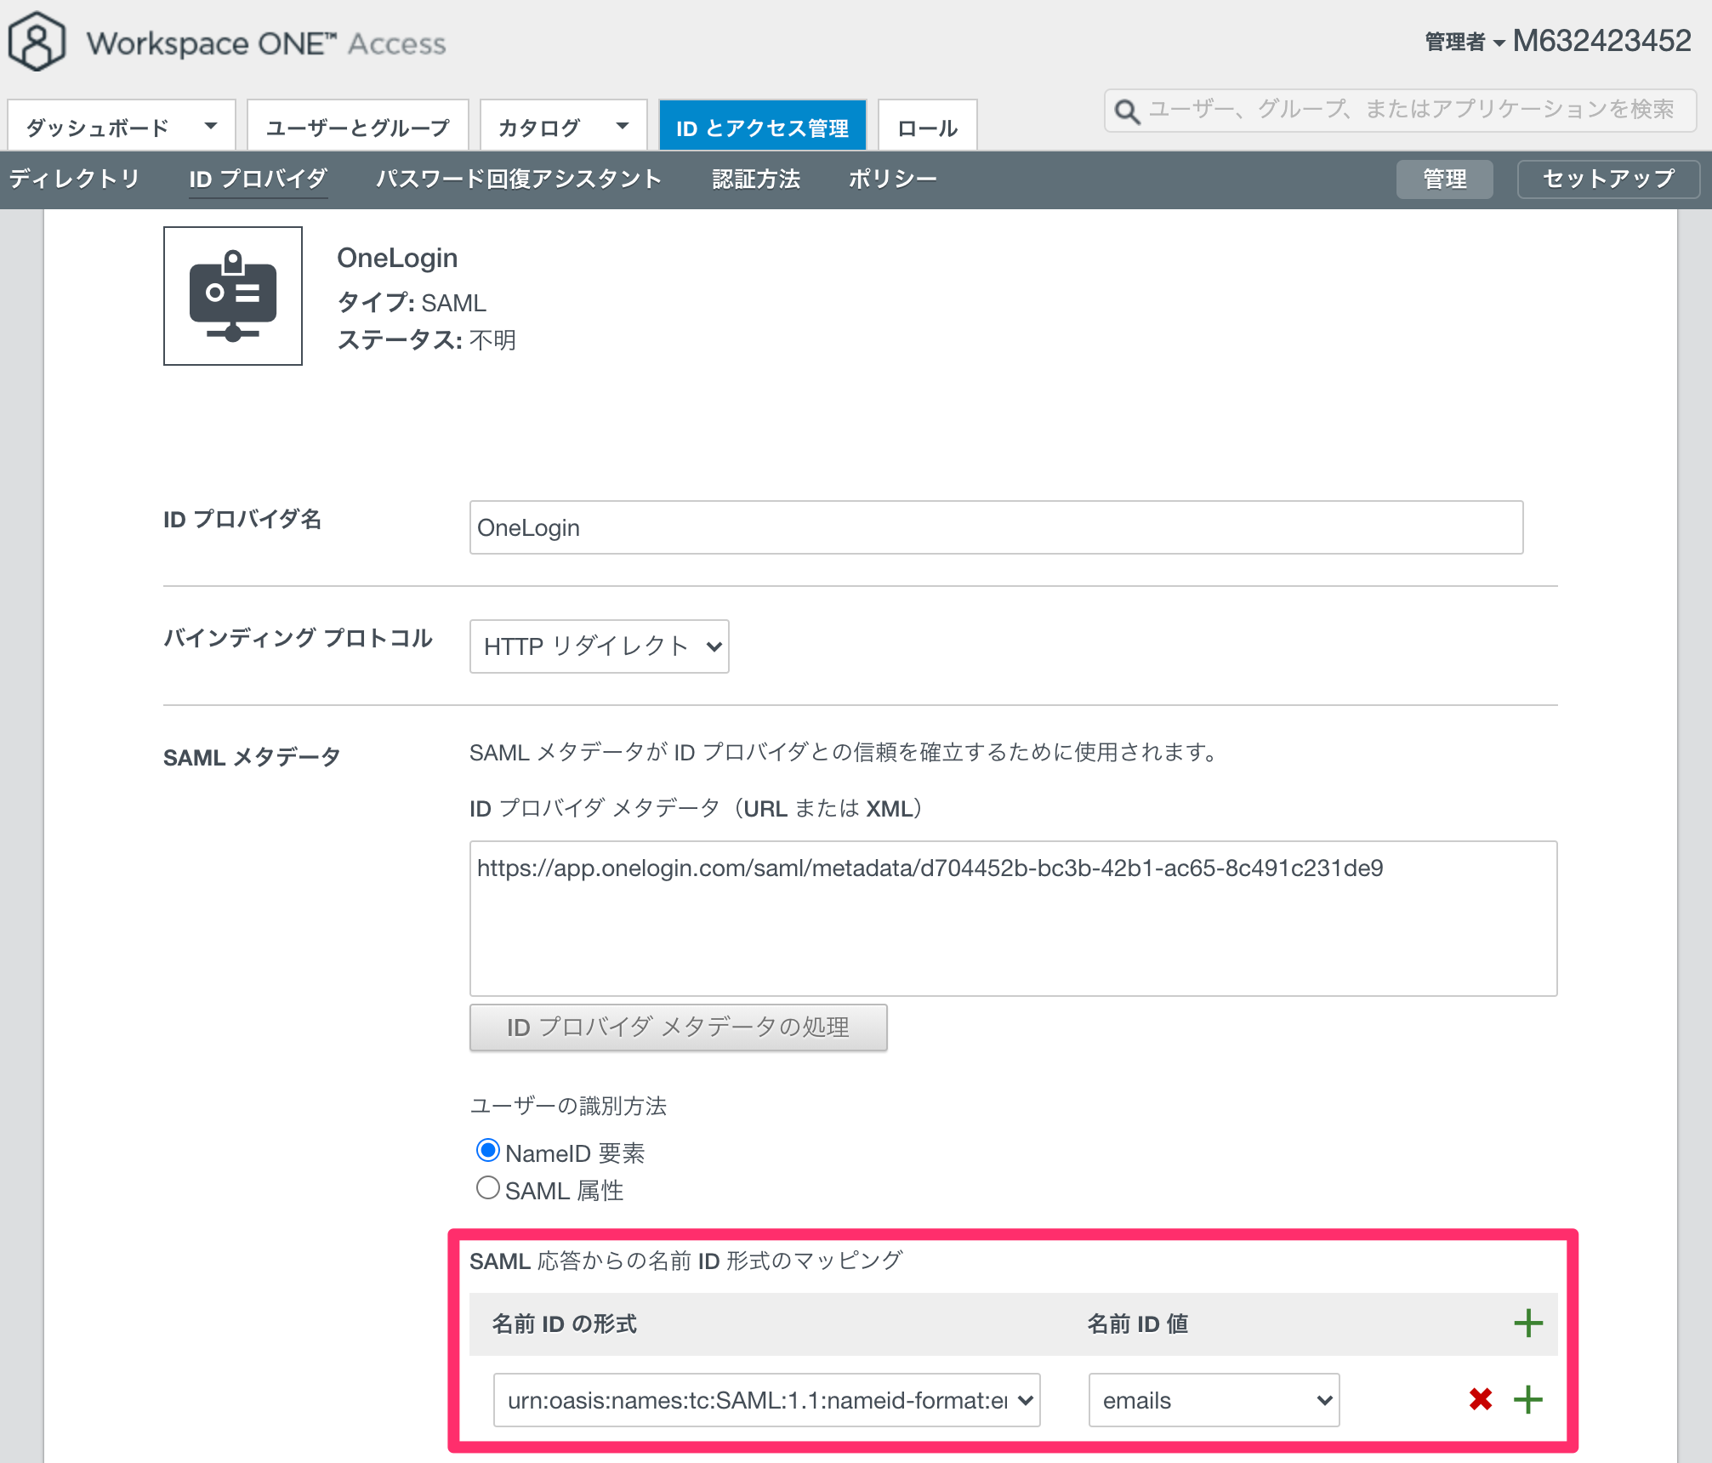Click the OneLogin heading text

[397, 258]
